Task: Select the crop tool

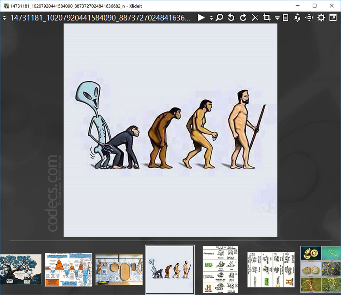Action: [x=267, y=18]
